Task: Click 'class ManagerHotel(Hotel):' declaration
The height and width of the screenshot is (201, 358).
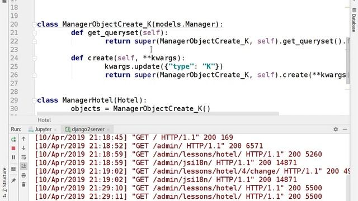Action: click(92, 100)
